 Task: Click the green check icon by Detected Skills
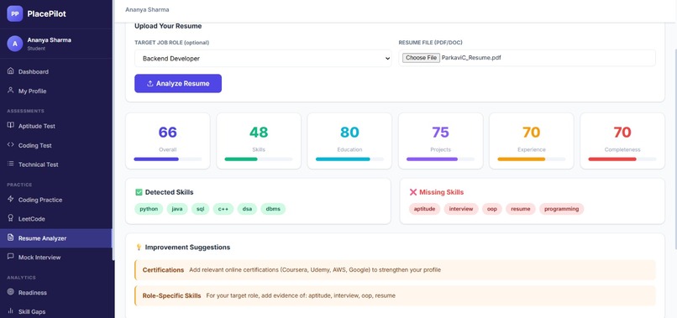(139, 192)
